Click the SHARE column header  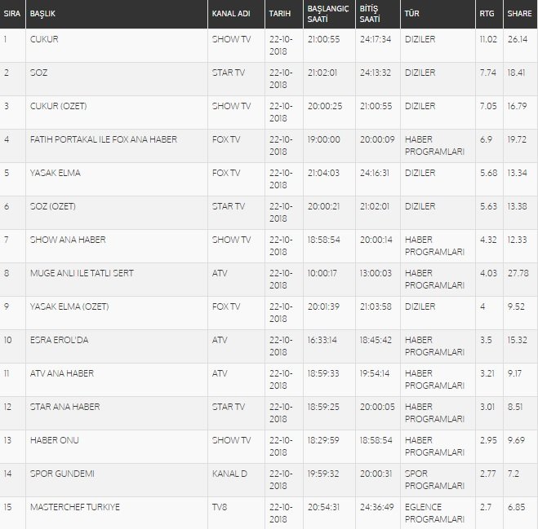(519, 15)
